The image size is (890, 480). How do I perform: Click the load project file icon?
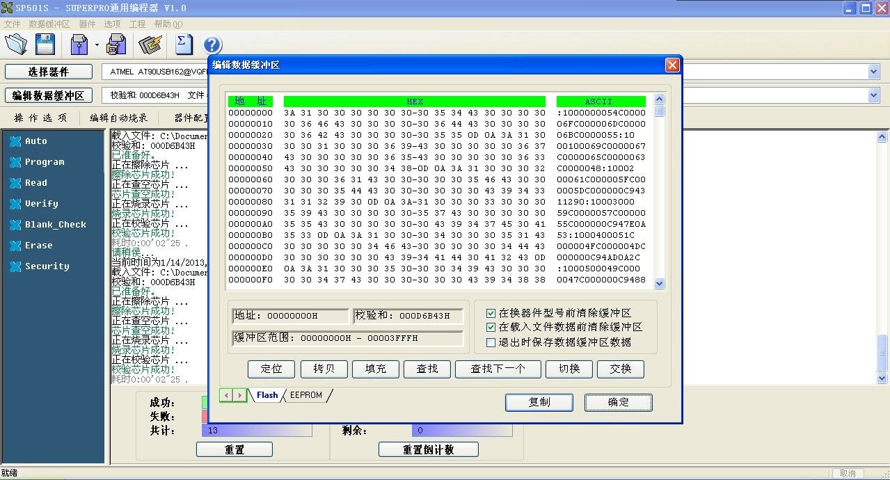[79, 45]
